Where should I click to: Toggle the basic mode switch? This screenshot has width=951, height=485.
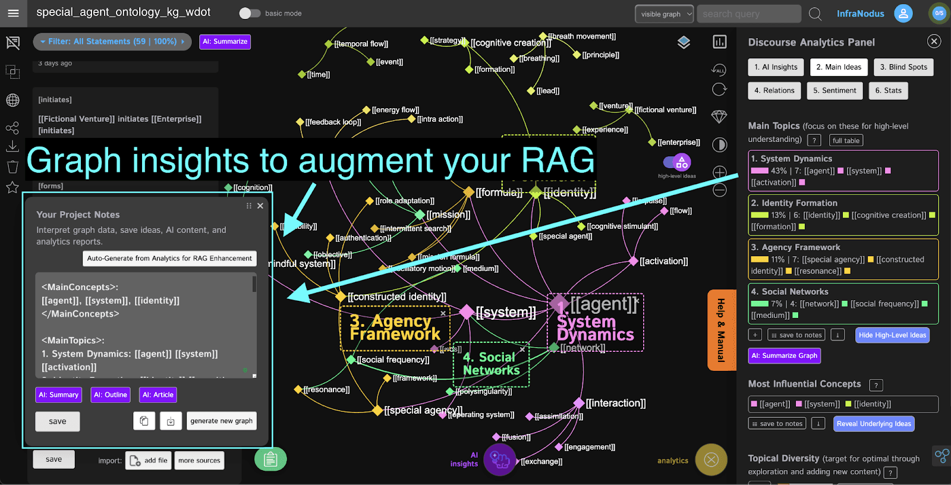point(250,13)
